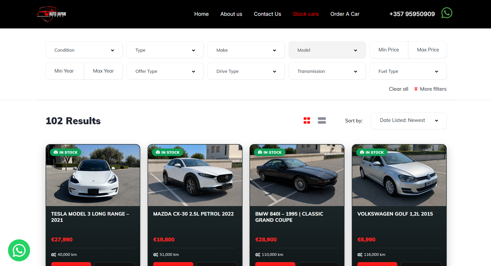Click In Stock badge on Tesla card
The height and width of the screenshot is (266, 491).
pos(66,152)
